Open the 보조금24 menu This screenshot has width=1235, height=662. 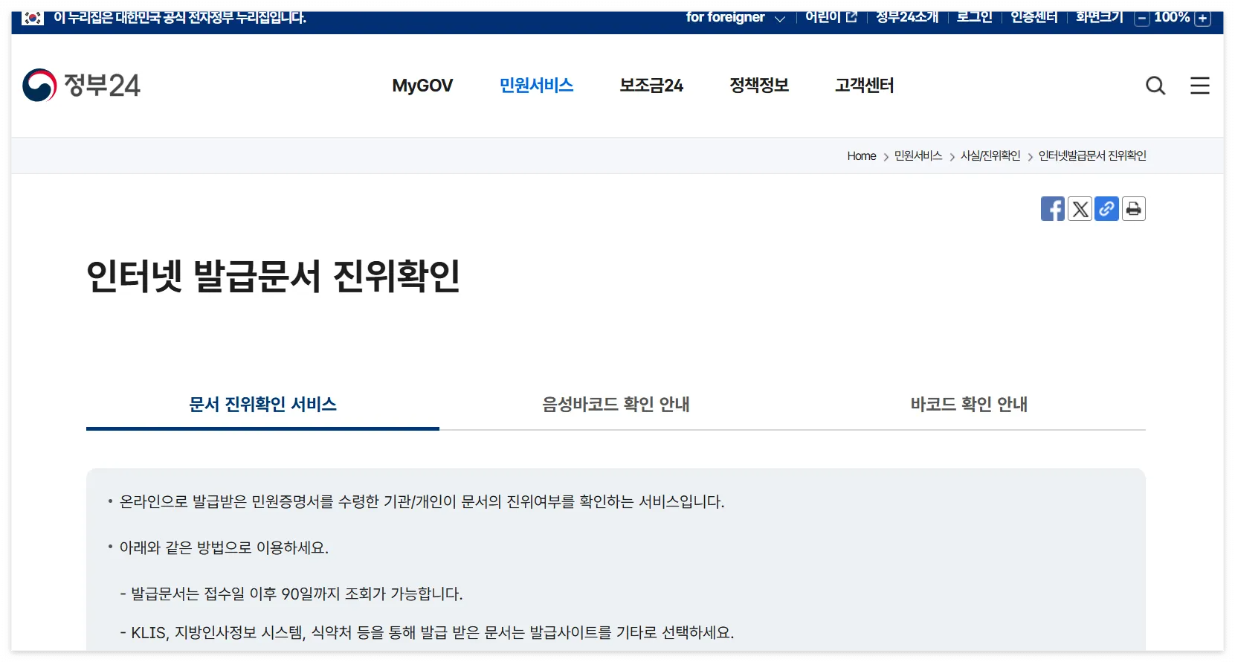click(651, 86)
